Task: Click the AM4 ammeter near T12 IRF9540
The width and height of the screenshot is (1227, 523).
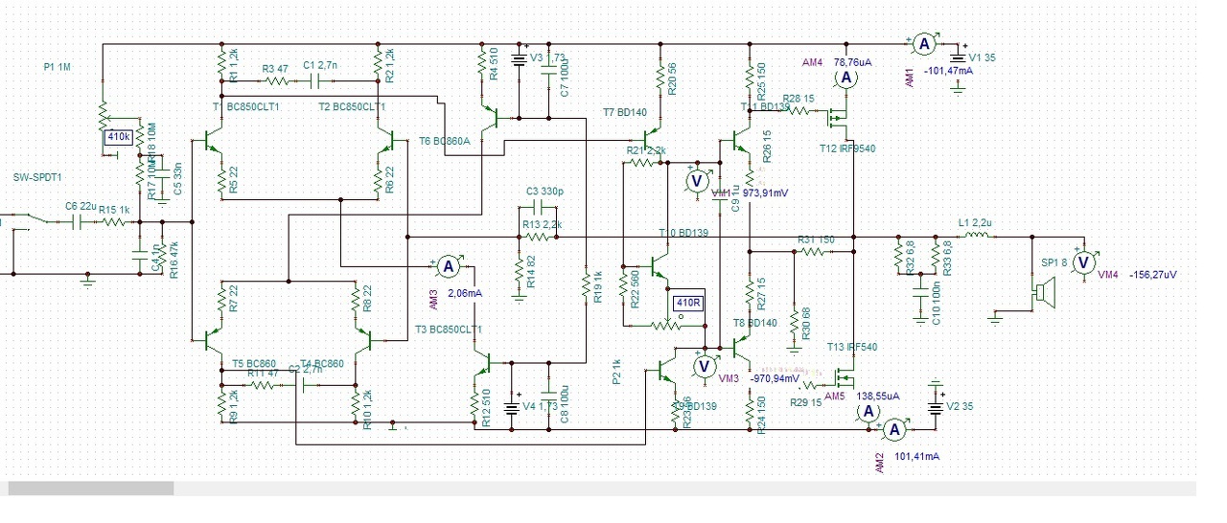Action: click(846, 80)
